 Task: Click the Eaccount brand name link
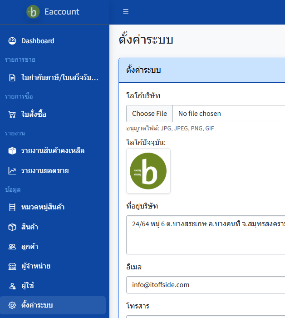pos(62,12)
